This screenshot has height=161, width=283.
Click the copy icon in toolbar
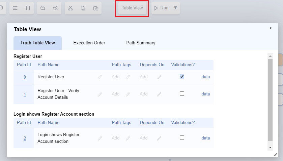83,8
